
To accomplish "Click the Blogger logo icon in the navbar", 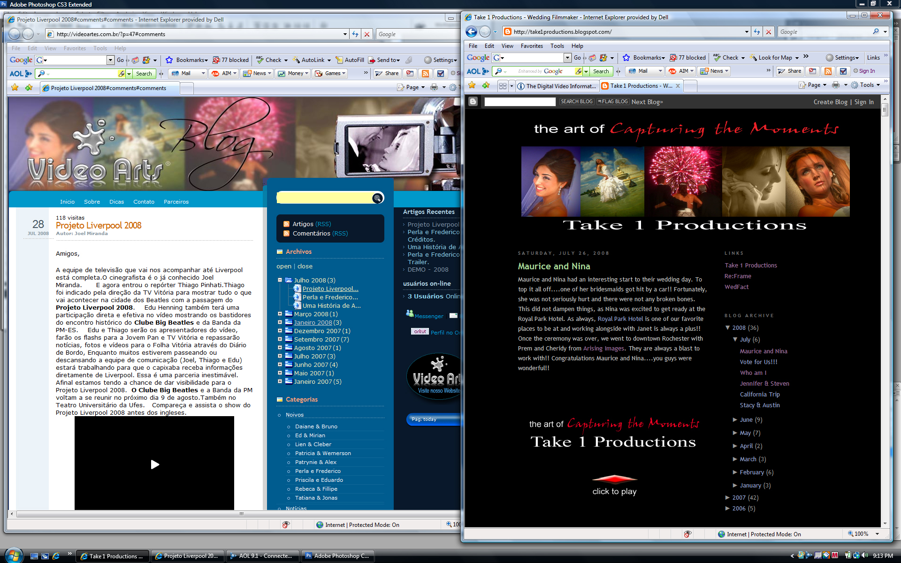I will click(473, 102).
